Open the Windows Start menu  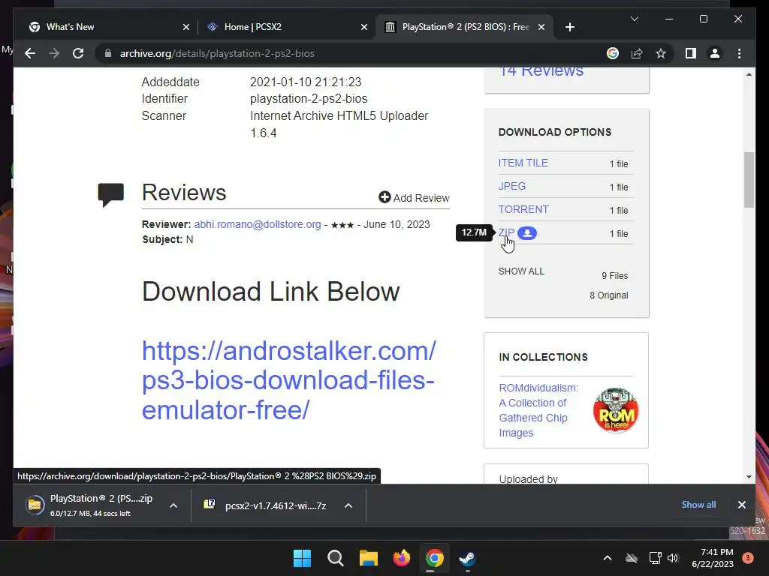[302, 558]
